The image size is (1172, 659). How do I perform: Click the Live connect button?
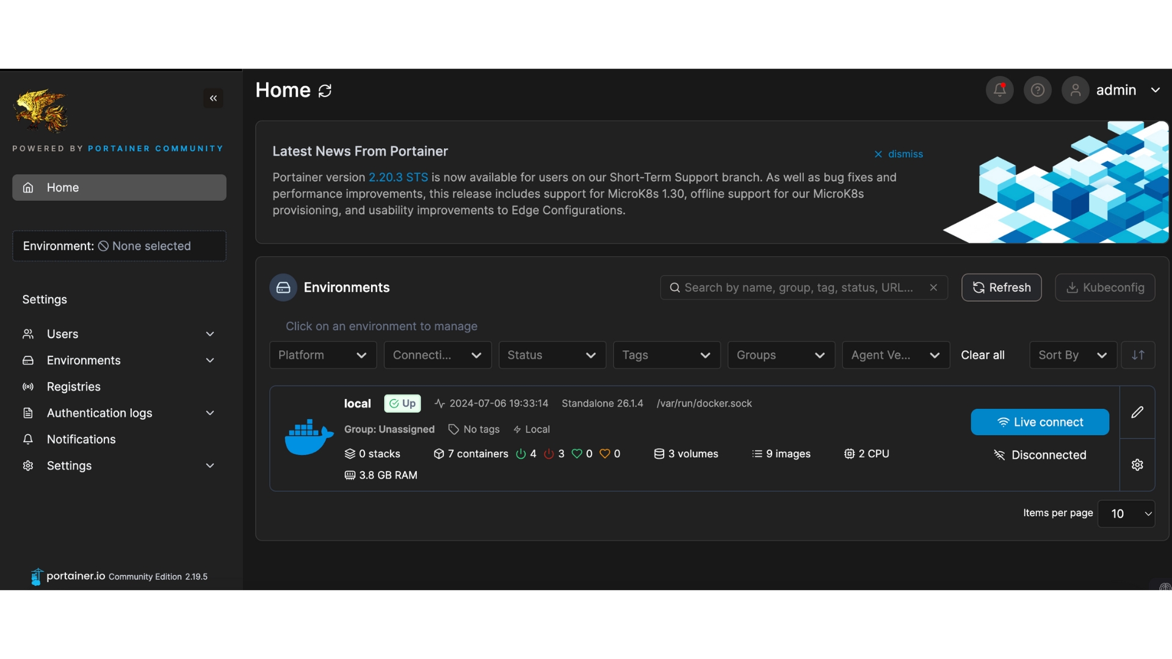click(1040, 422)
